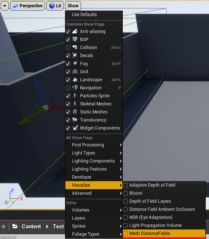Image resolution: width=209 pixels, height=239 pixels.
Task: Check Adaptive Depth of Field
Action: click(x=125, y=185)
